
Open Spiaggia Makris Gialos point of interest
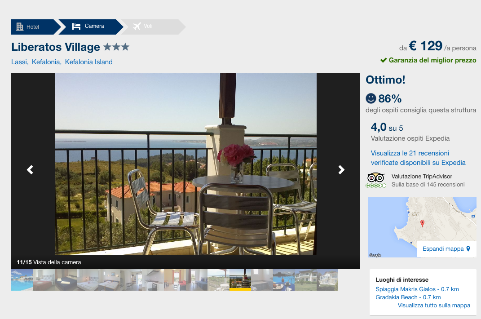point(417,289)
